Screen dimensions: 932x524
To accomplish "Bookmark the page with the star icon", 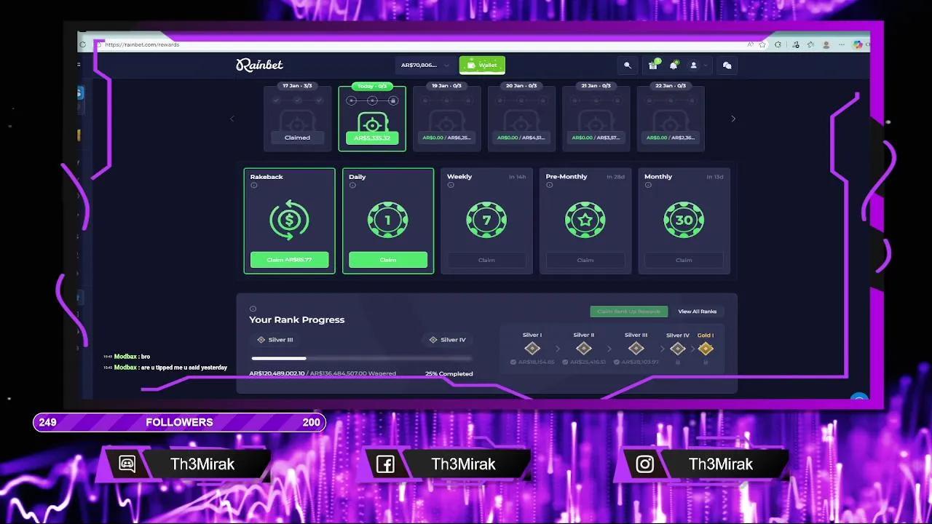I will pos(762,44).
